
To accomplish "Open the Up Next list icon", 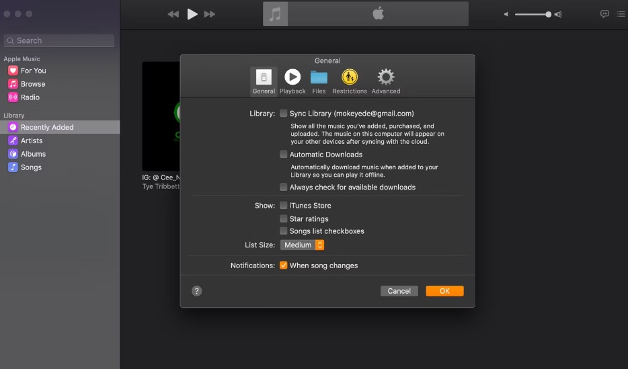I will (621, 14).
